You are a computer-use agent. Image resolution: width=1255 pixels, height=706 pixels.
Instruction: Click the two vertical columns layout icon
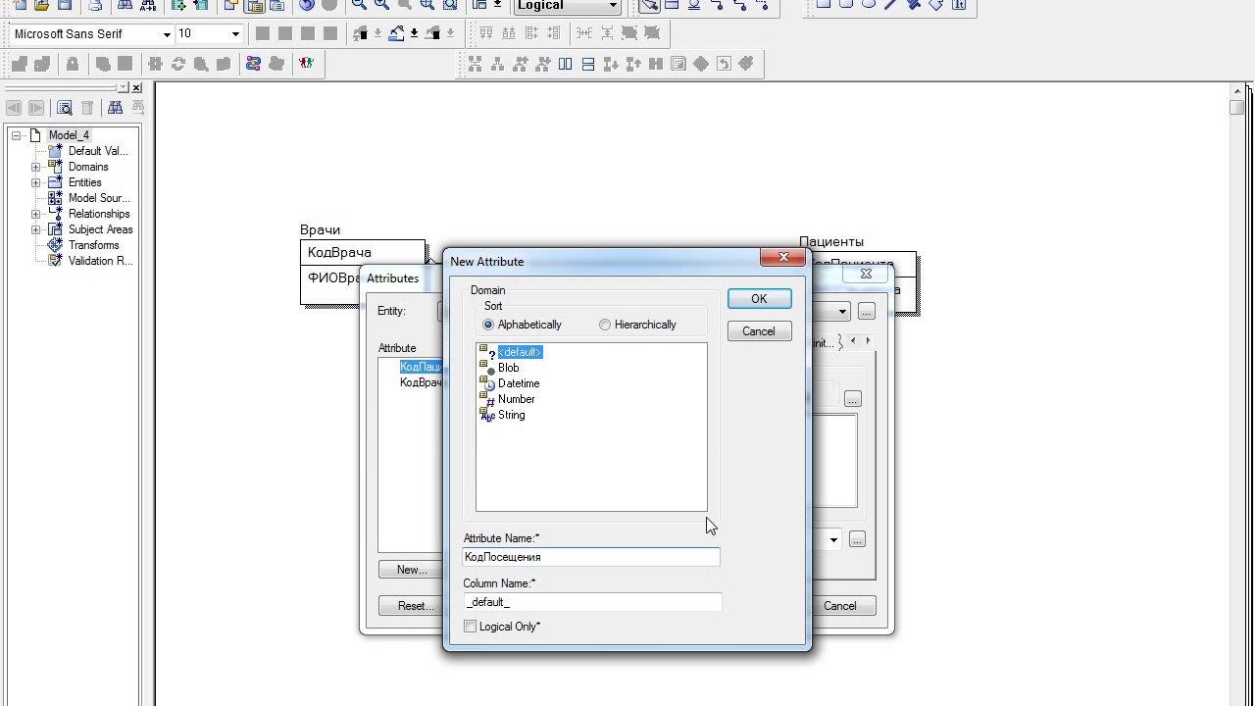(565, 64)
